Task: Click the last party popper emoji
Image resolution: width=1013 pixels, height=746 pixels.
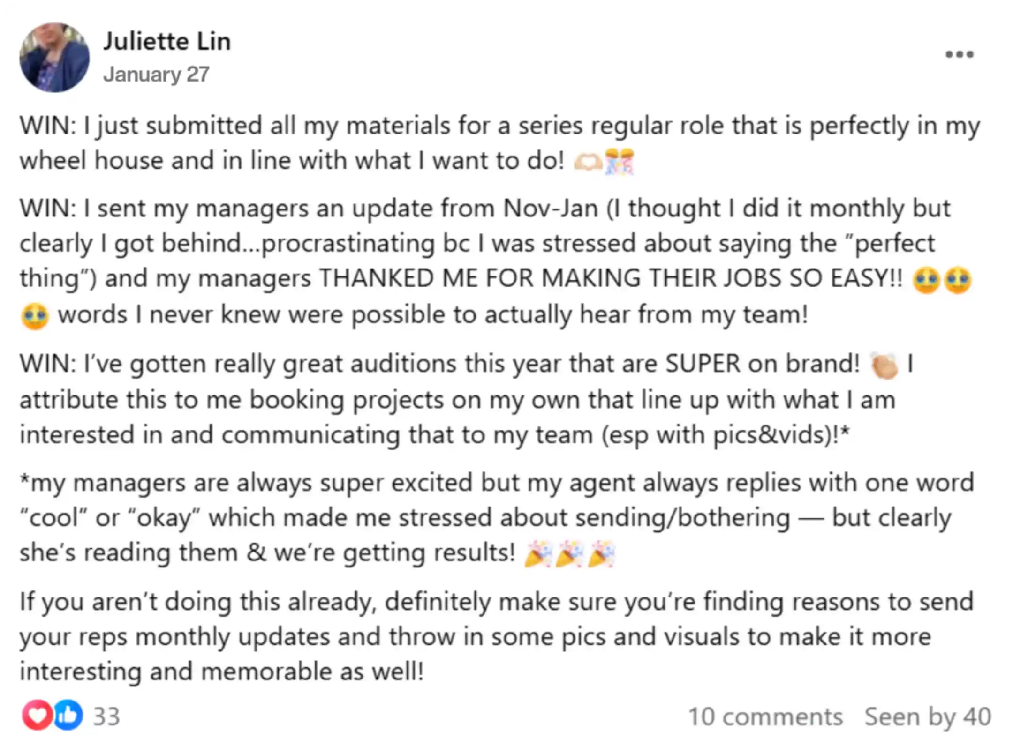Action: (x=601, y=553)
